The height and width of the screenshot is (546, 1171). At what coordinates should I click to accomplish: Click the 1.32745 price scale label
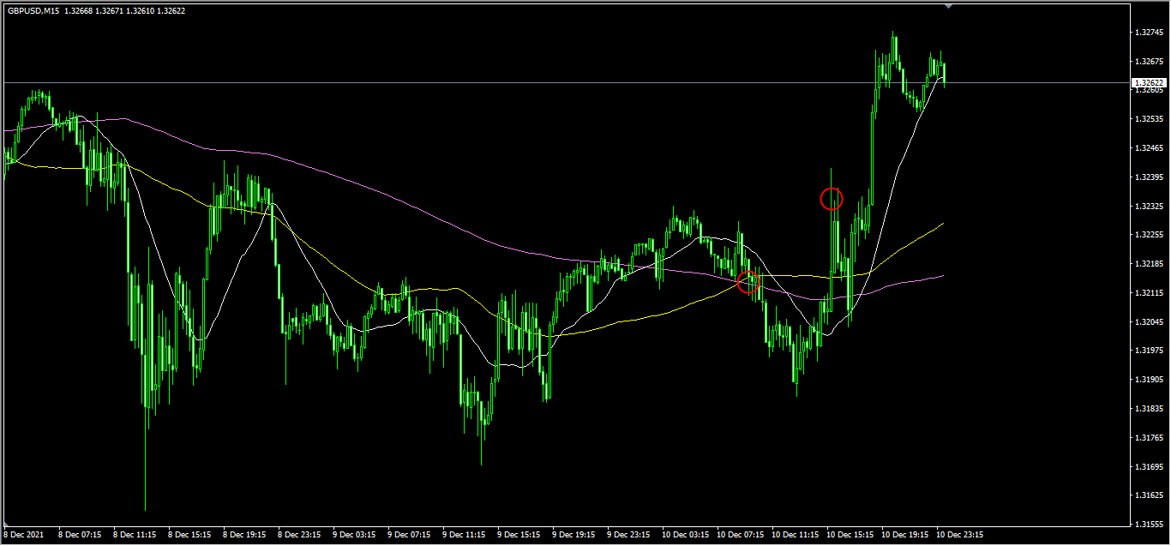click(x=1147, y=33)
